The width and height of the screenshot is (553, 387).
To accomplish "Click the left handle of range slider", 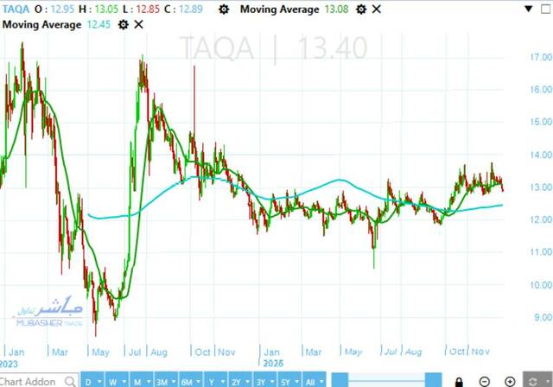I will [x=340, y=380].
